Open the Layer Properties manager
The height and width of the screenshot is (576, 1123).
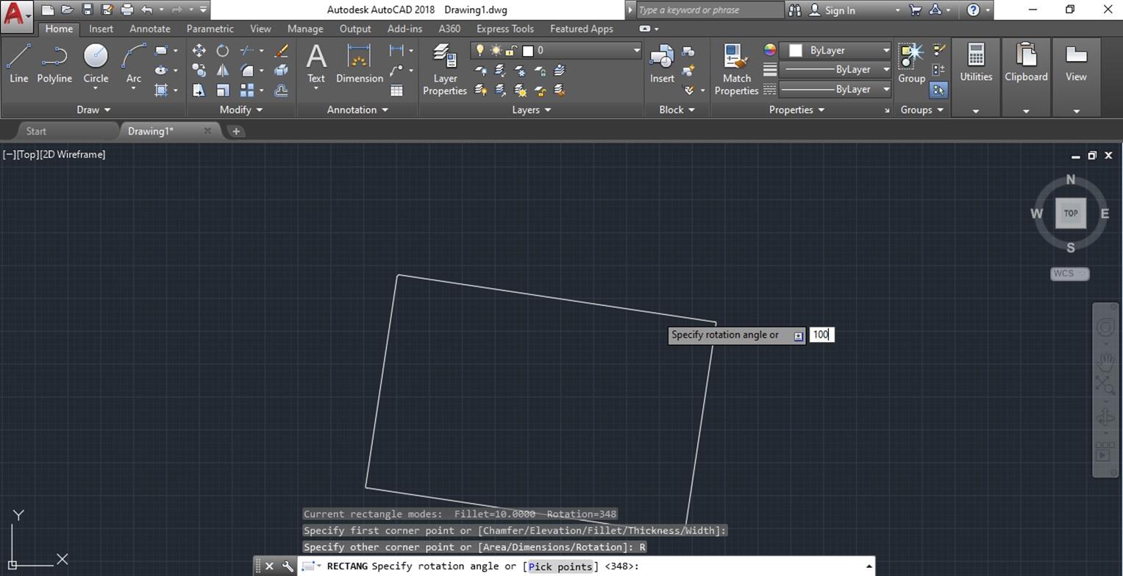pyautogui.click(x=444, y=69)
